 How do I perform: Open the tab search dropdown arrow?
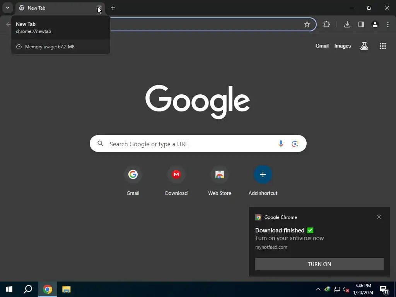[x=8, y=8]
